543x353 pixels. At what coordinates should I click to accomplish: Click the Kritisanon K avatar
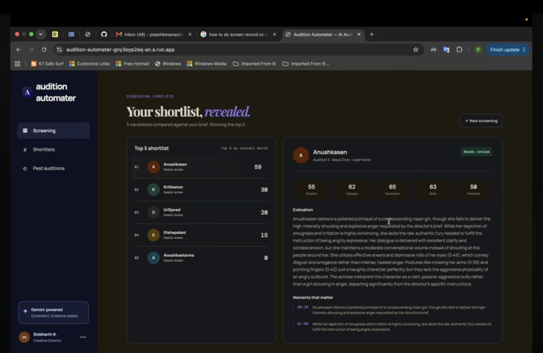(x=154, y=189)
